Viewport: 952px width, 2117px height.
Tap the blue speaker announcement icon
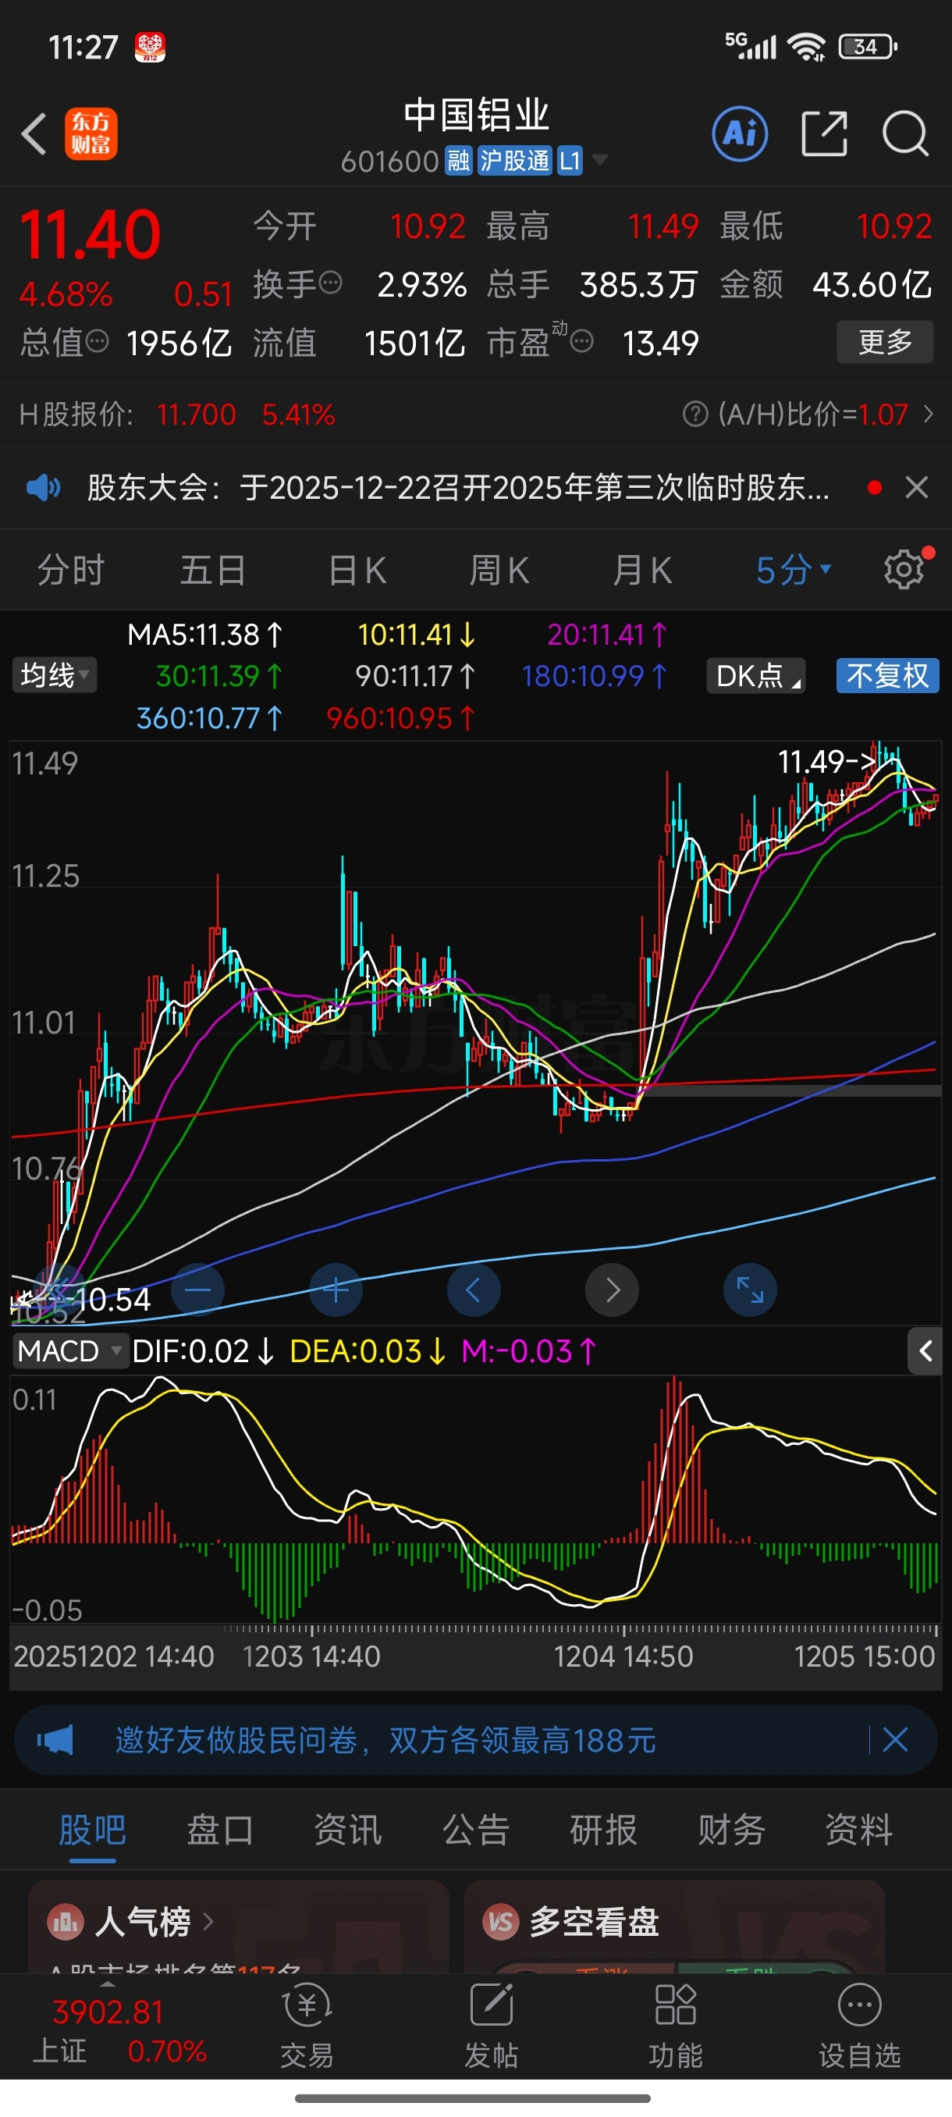coord(43,488)
